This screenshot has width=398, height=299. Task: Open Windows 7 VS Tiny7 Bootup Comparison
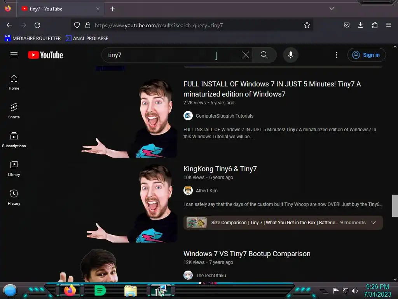pyautogui.click(x=247, y=254)
